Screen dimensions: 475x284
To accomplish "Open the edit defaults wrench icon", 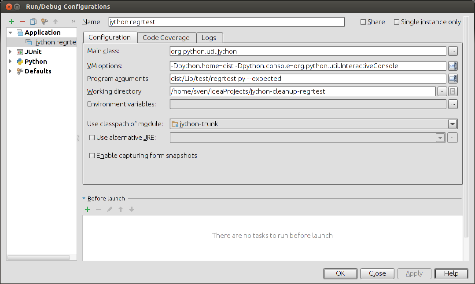I will click(x=44, y=22).
